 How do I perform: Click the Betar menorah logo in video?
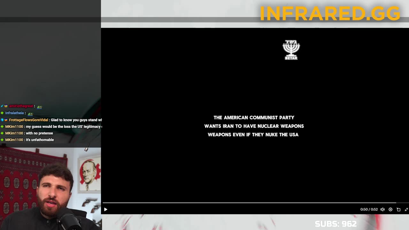(291, 50)
